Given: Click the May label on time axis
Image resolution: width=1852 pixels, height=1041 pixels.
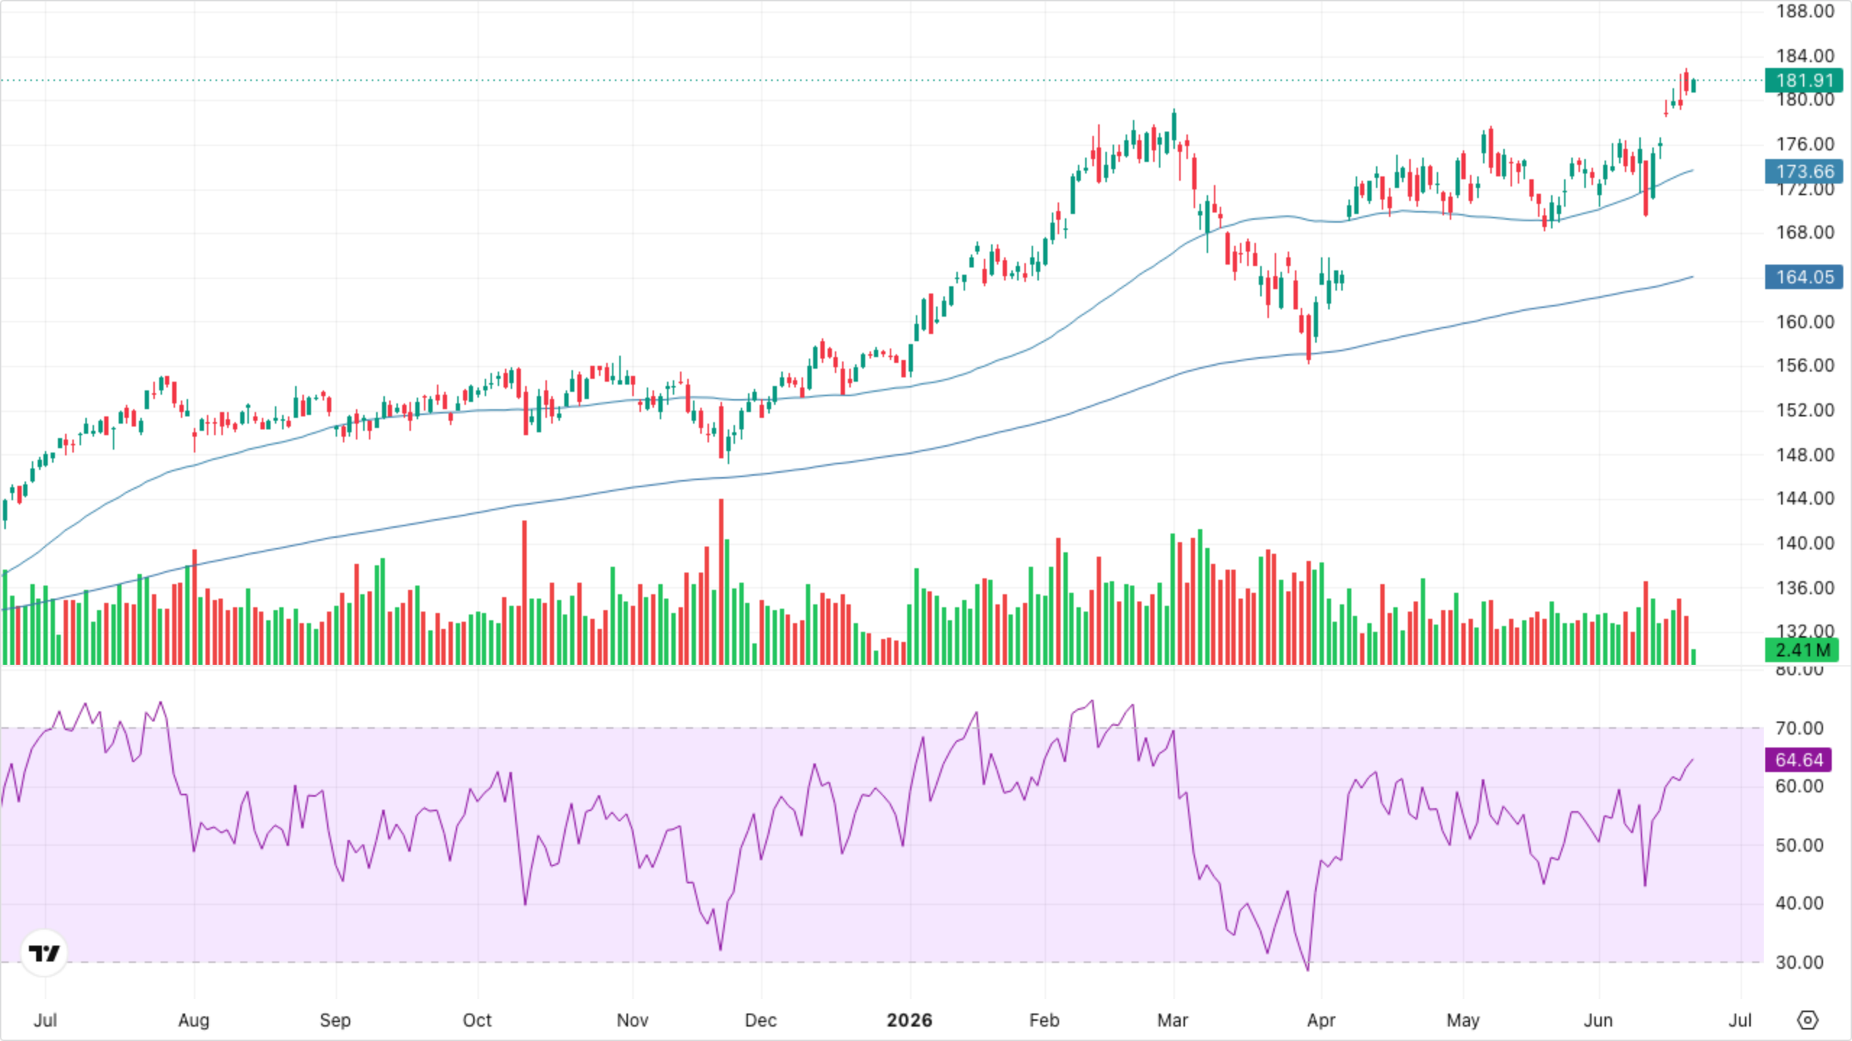Looking at the screenshot, I should [1463, 1020].
